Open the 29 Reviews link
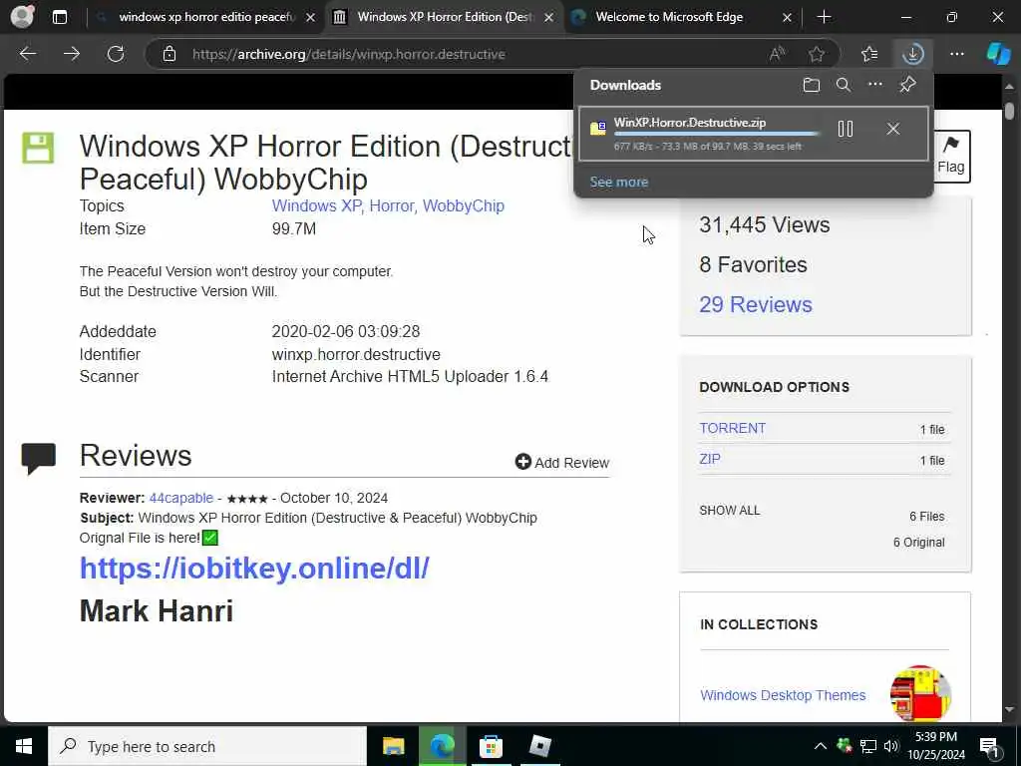The image size is (1021, 766). coord(756,304)
